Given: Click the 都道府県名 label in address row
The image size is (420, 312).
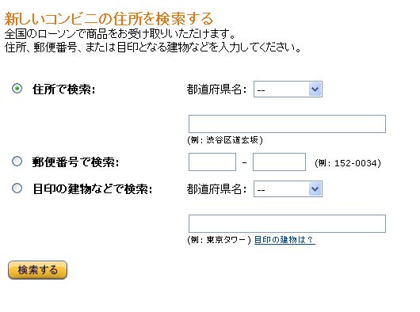Looking at the screenshot, I should pyautogui.click(x=216, y=89).
